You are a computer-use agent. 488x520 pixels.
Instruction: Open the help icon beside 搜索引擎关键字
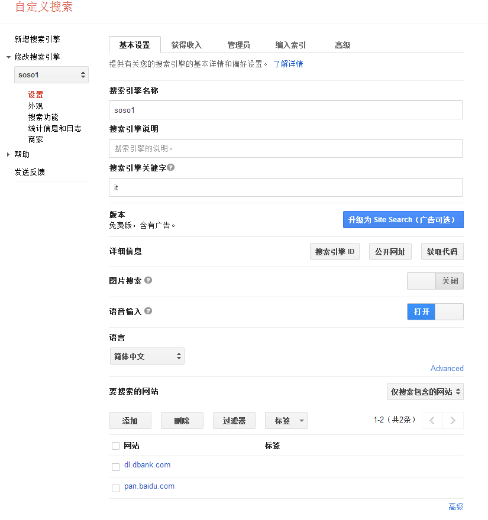[170, 167]
